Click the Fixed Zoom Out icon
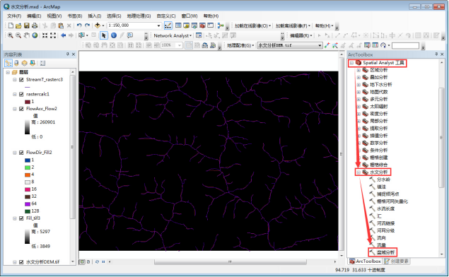The image size is (449, 277). tap(53, 35)
